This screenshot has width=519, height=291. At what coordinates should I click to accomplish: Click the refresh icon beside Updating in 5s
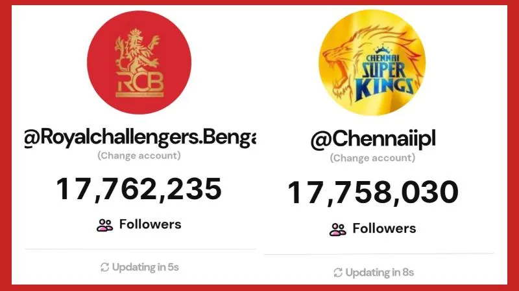coord(104,267)
